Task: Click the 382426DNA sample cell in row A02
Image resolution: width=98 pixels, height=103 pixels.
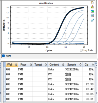Action: [x=74, y=84]
